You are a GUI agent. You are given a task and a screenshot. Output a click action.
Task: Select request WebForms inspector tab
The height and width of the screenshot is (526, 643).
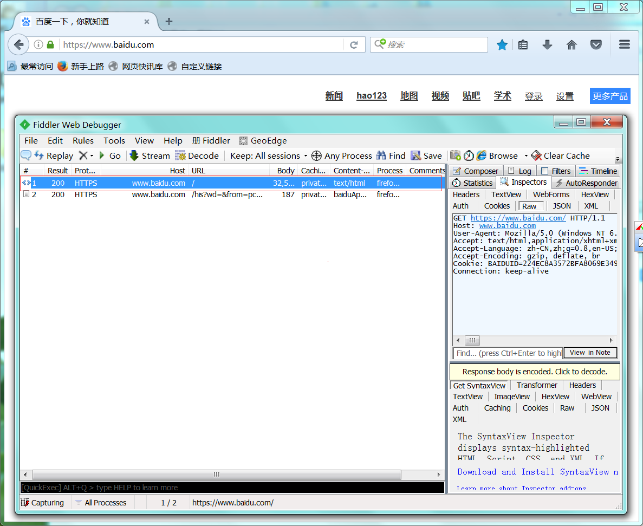tap(551, 194)
